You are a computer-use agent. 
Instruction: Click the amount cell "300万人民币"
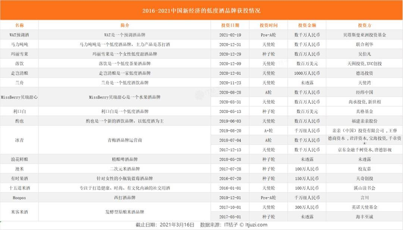(x=307, y=207)
